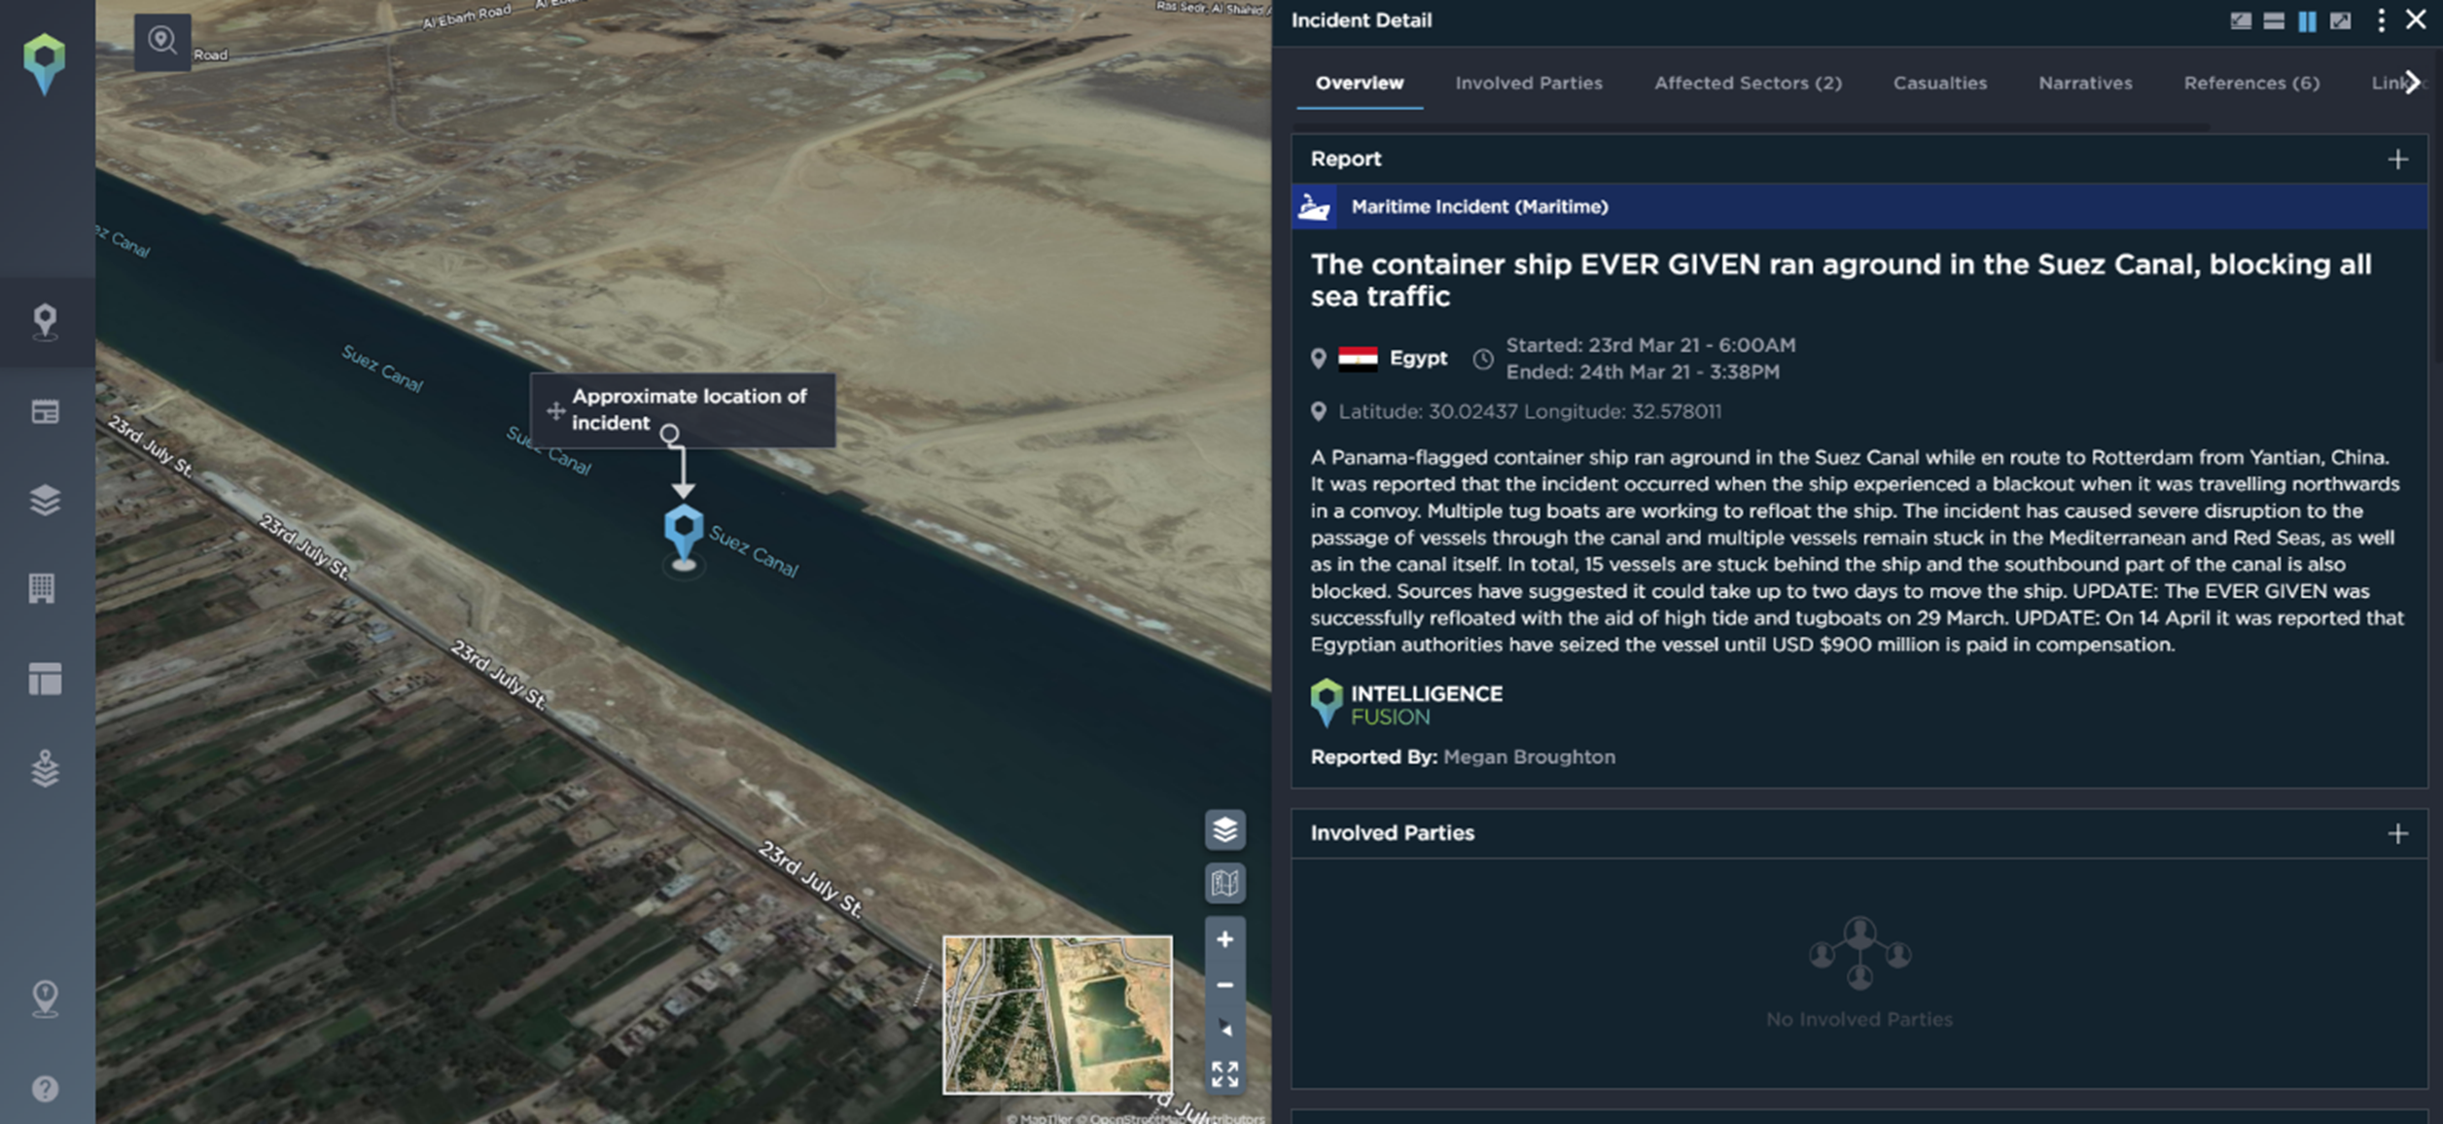The height and width of the screenshot is (1124, 2443).
Task: Click the incident title about EVER GIVEN
Action: [1841, 280]
